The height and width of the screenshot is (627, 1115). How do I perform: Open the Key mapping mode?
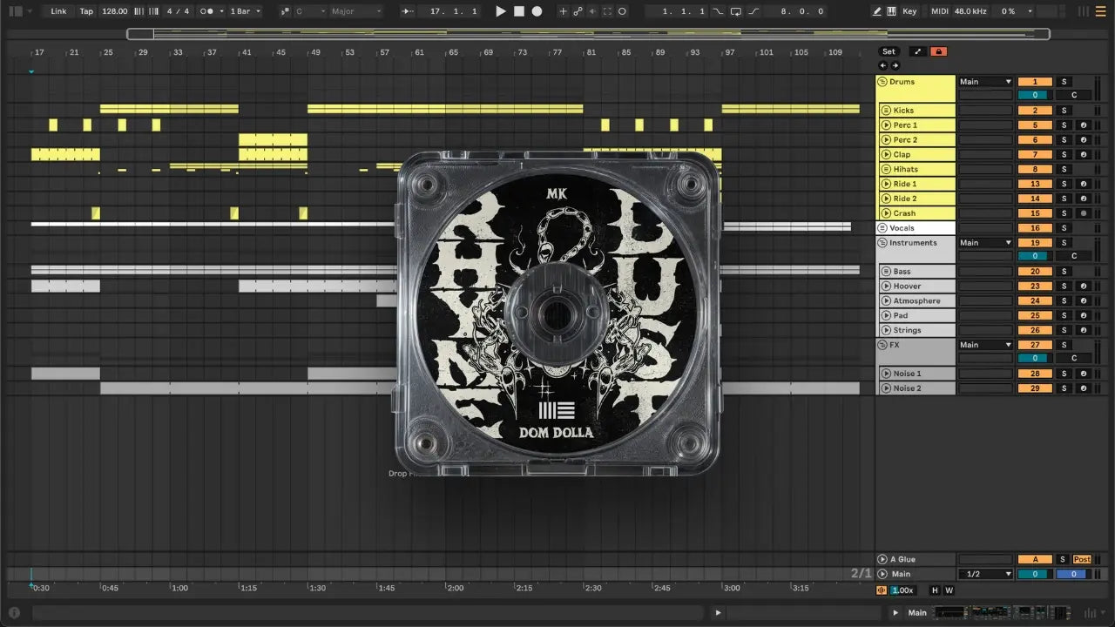(x=909, y=11)
